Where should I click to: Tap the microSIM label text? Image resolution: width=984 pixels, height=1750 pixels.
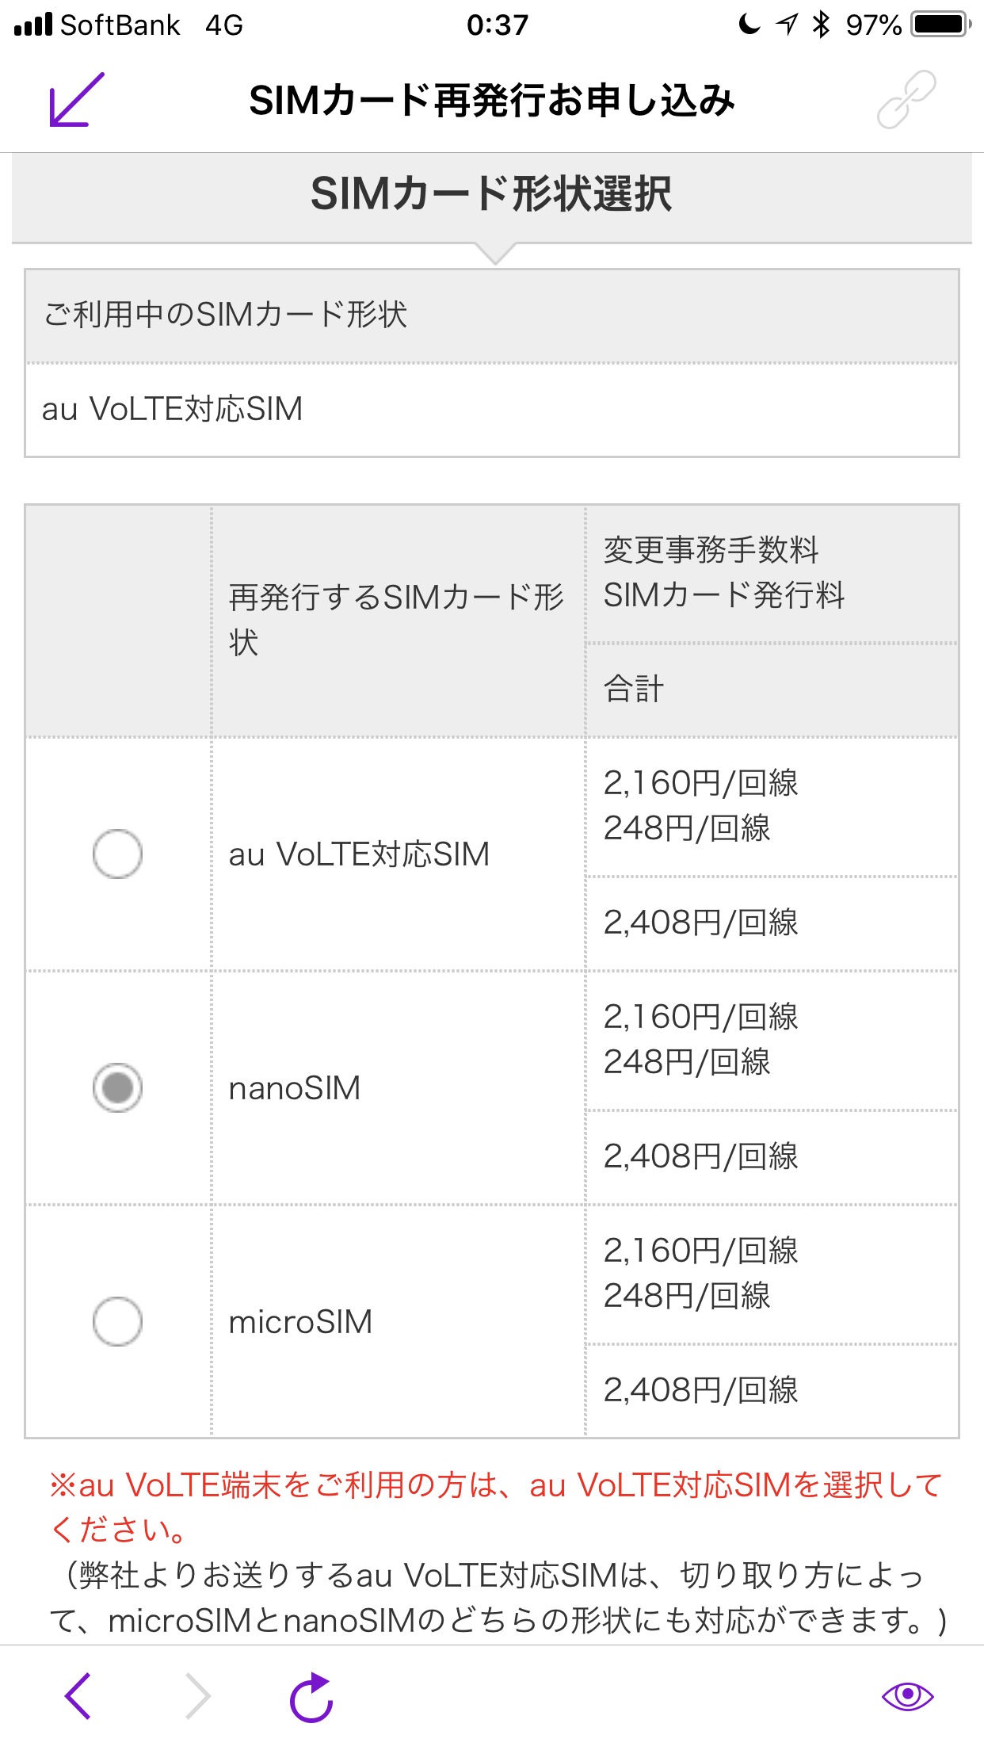(x=300, y=1322)
